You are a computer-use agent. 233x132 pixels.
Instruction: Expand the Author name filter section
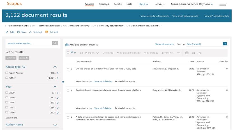point(55,125)
